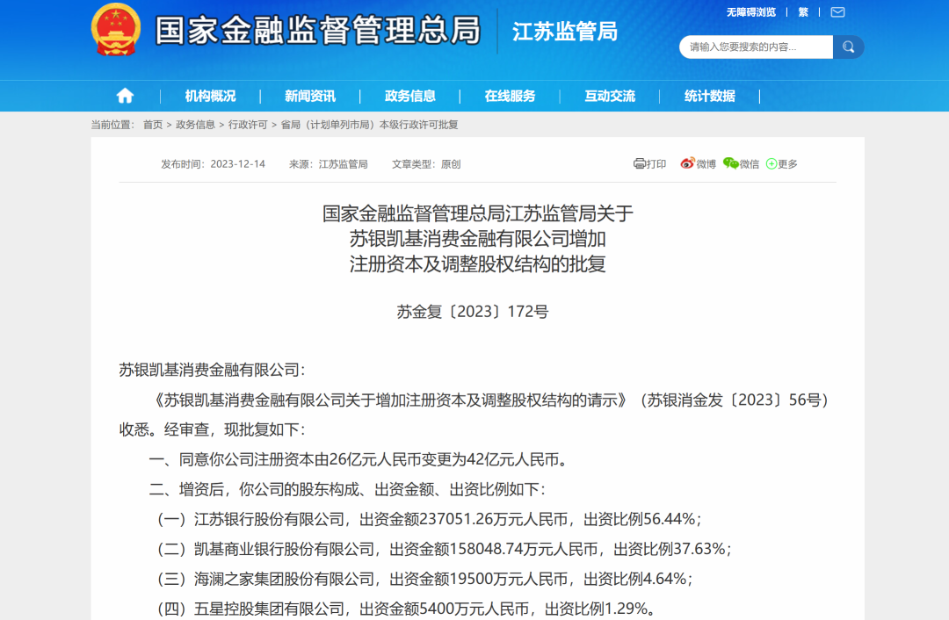Open the 政务信息 nav menu
Viewport: 949px width, 620px height.
click(x=410, y=96)
